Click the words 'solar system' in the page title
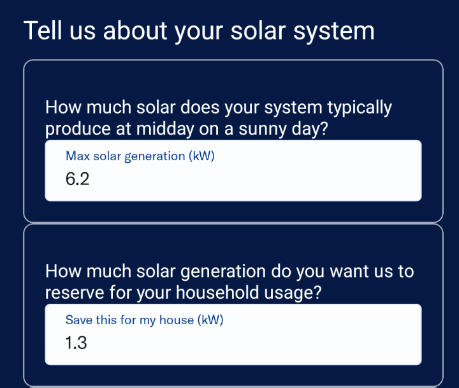The height and width of the screenshot is (388, 459). 303,32
